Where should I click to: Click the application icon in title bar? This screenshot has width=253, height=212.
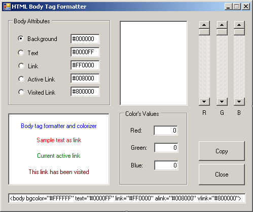[x=7, y=7]
